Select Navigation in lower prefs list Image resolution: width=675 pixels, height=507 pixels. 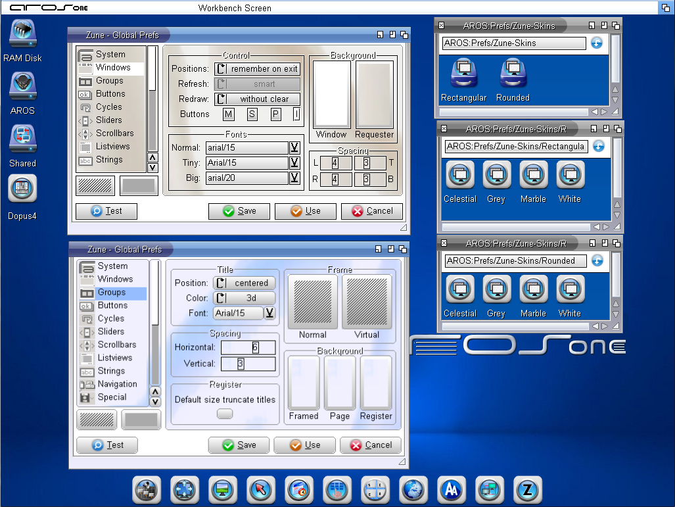(x=117, y=384)
